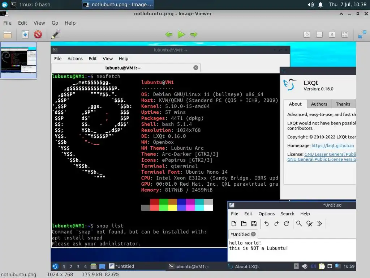The width and height of the screenshot is (370, 278).
Task: Click the 1024 x 768 size in status bar
Action: click(x=60, y=274)
